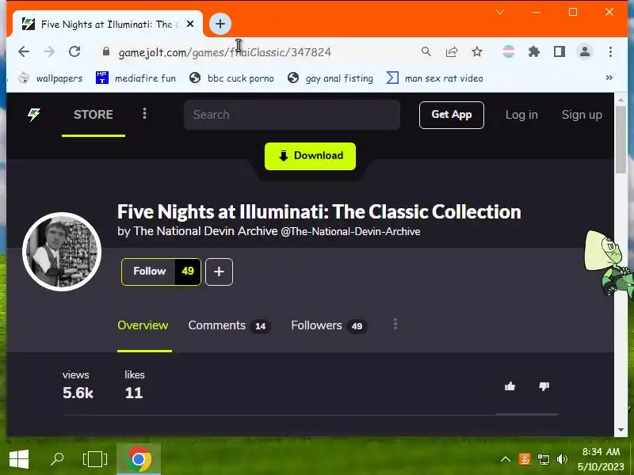Like the game with thumbs up

point(510,386)
